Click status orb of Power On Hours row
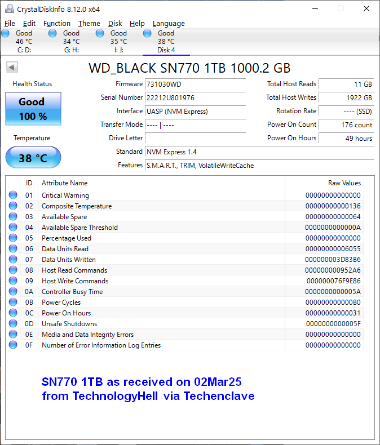Viewport: 380px width, 445px height. click(13, 313)
